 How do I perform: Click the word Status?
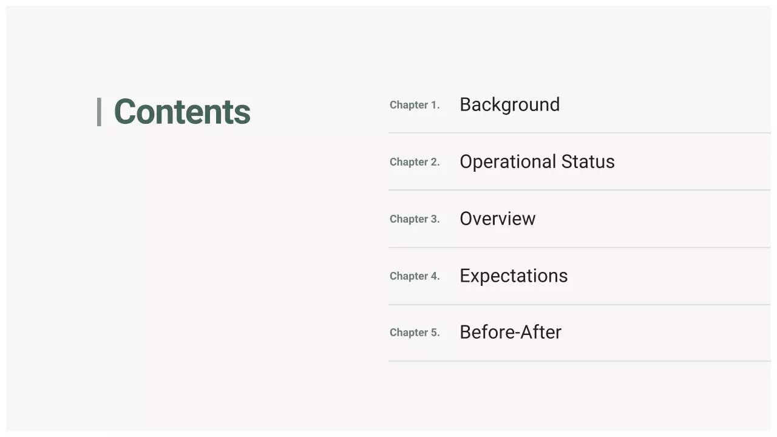[x=588, y=161]
